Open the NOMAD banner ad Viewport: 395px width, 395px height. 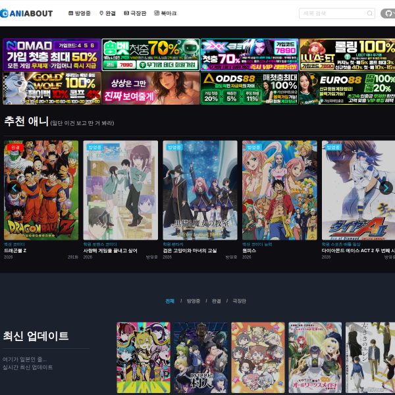click(52, 55)
